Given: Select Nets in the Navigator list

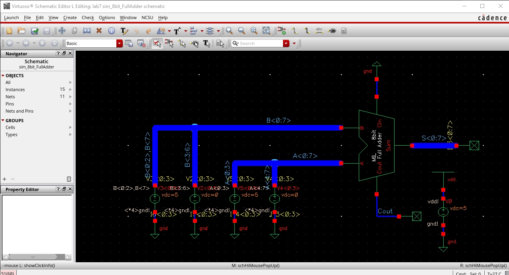Looking at the screenshot, I should [x=10, y=97].
